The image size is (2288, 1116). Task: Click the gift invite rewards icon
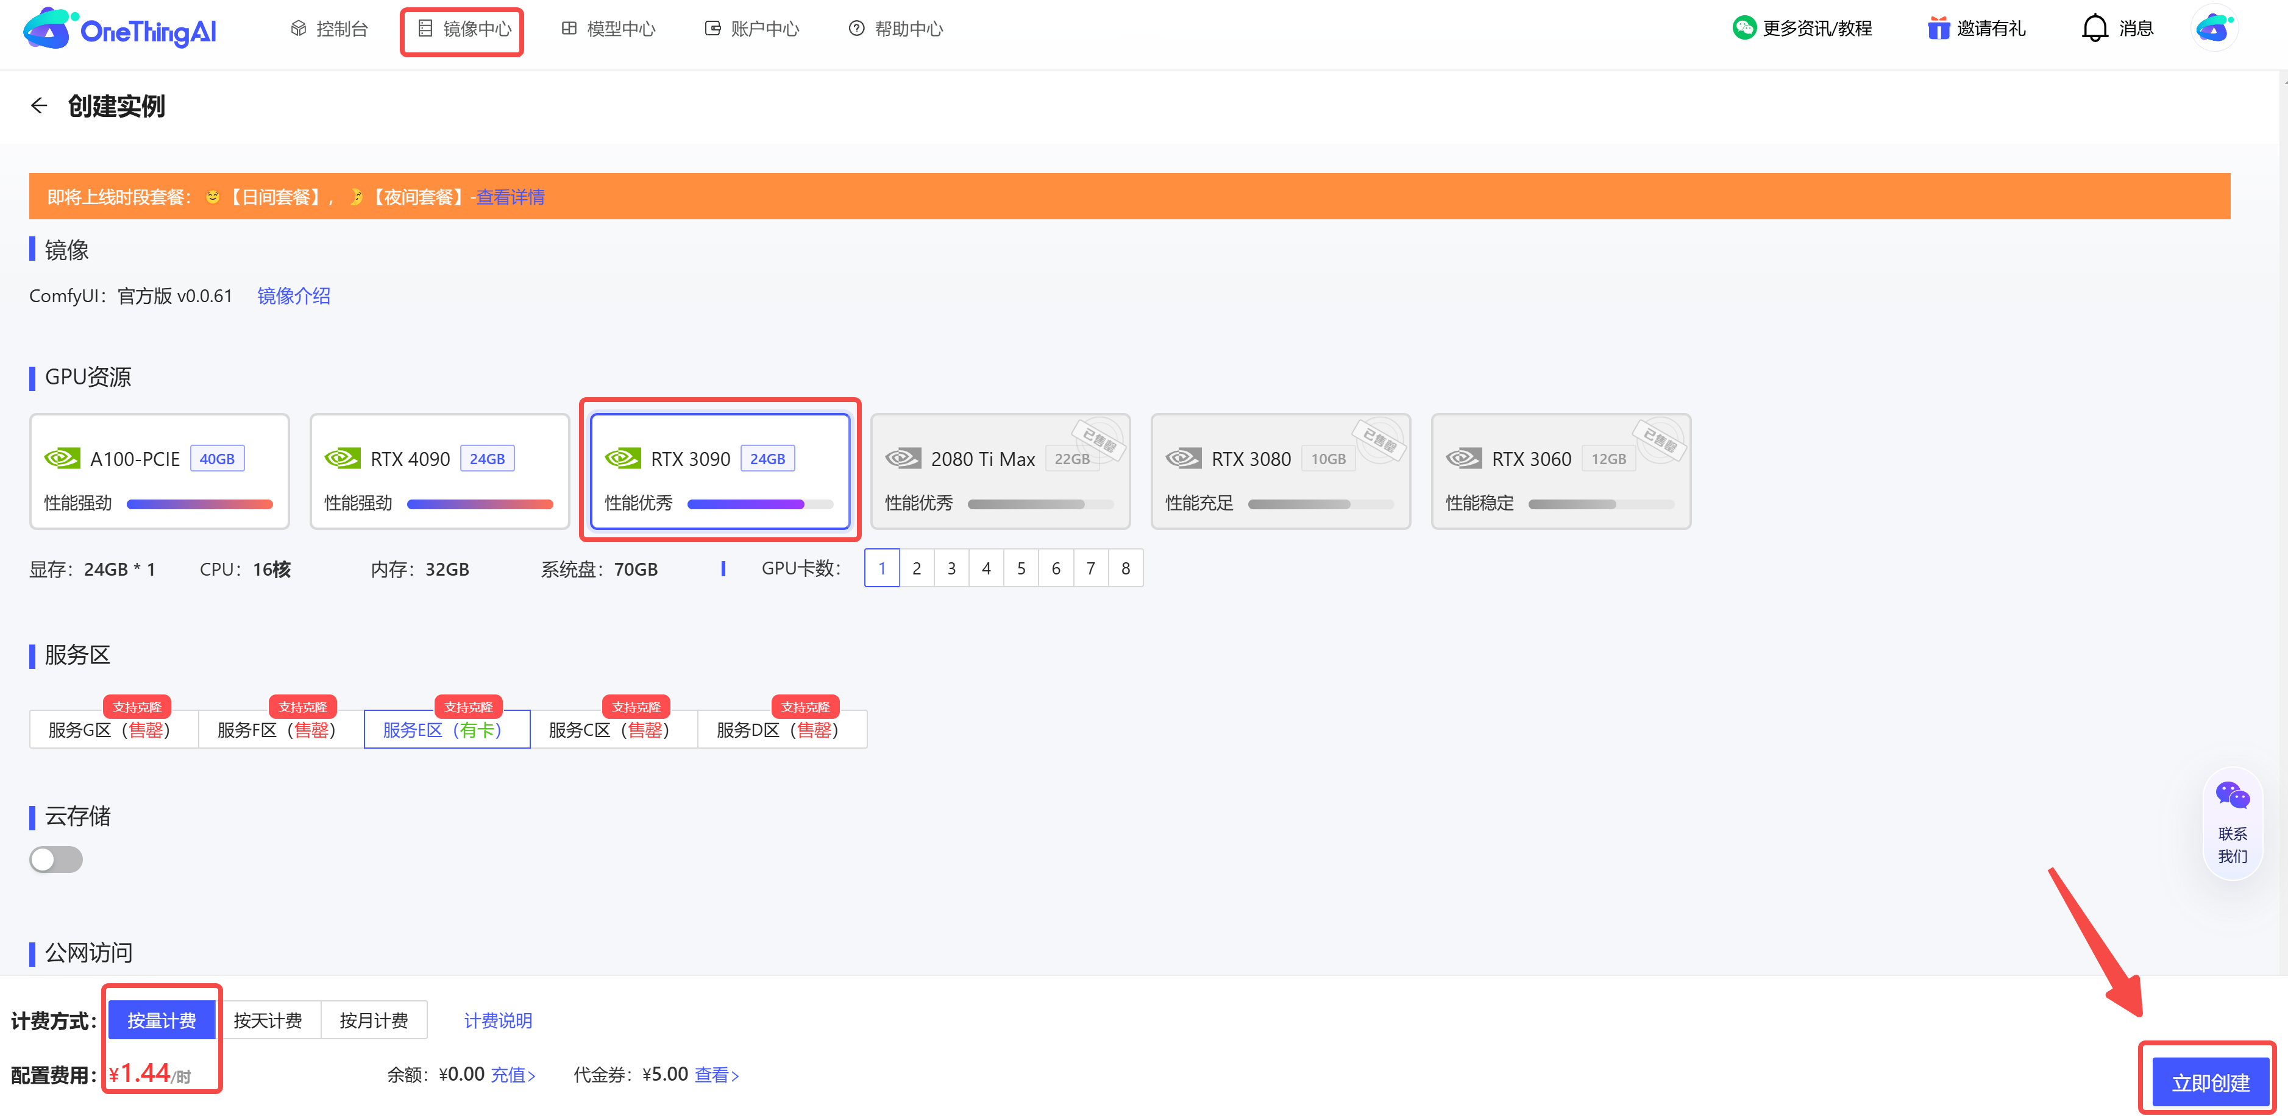pos(1938,29)
